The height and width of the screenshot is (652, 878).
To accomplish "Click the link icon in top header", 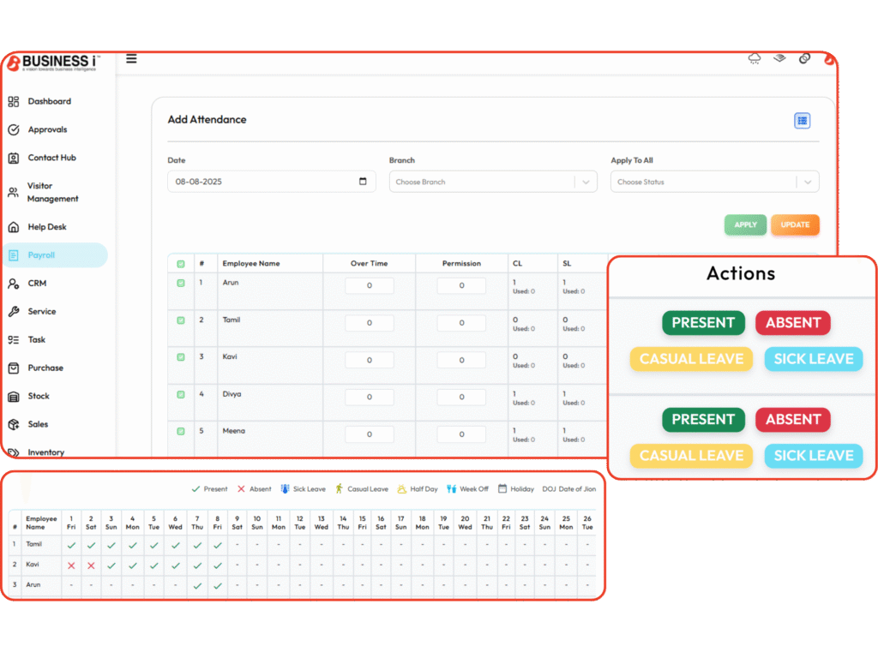I will [804, 58].
